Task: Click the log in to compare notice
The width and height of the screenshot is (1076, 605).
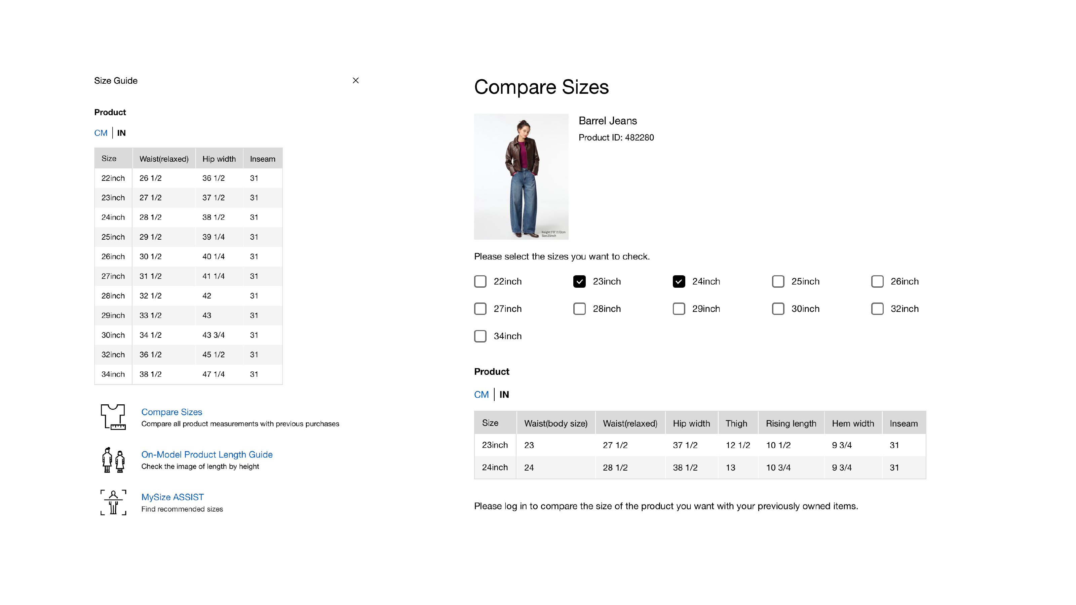Action: [666, 506]
